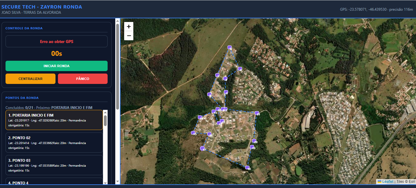Viewport: 416px width, 188px height.
Task: Select map marker 15
Action: point(193,133)
